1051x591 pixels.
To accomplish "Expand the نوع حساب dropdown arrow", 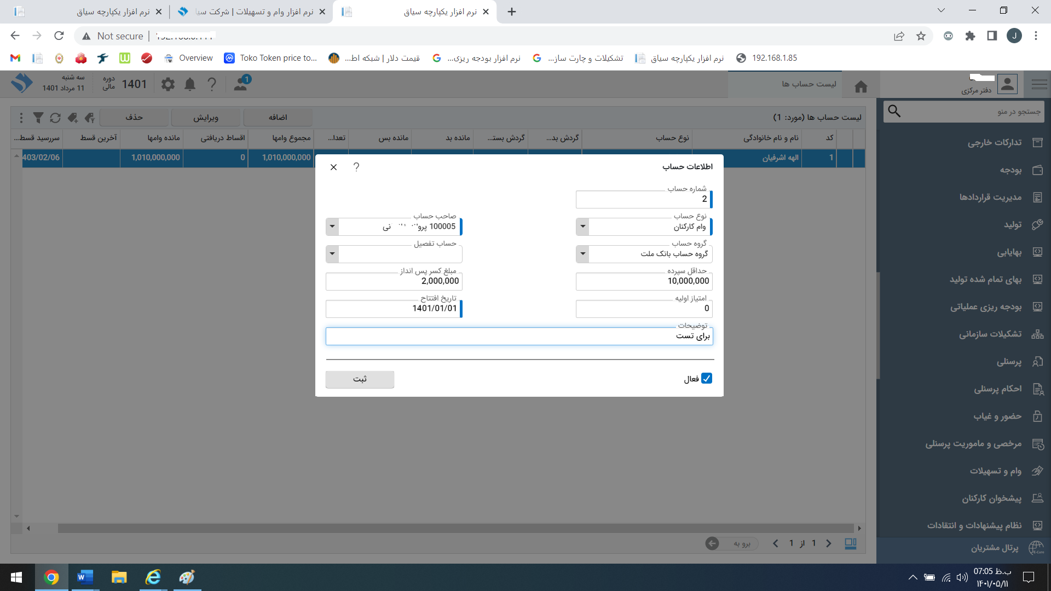I will (x=583, y=227).
